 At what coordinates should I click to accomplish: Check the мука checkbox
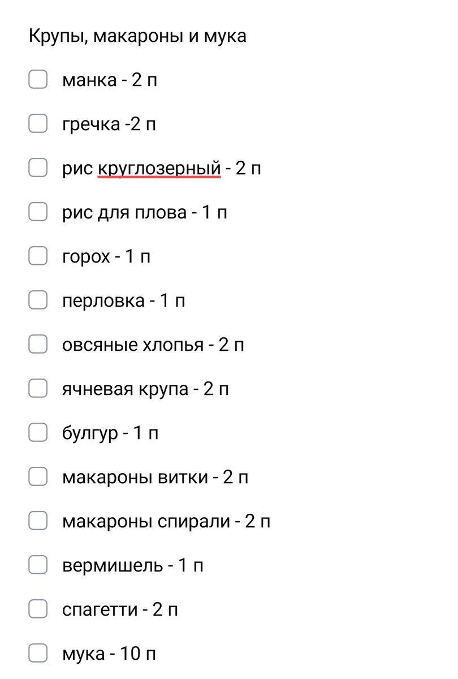[38, 653]
